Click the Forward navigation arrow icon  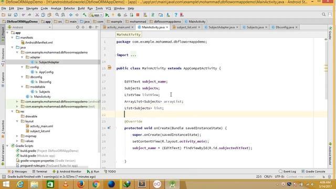pos(77,15)
